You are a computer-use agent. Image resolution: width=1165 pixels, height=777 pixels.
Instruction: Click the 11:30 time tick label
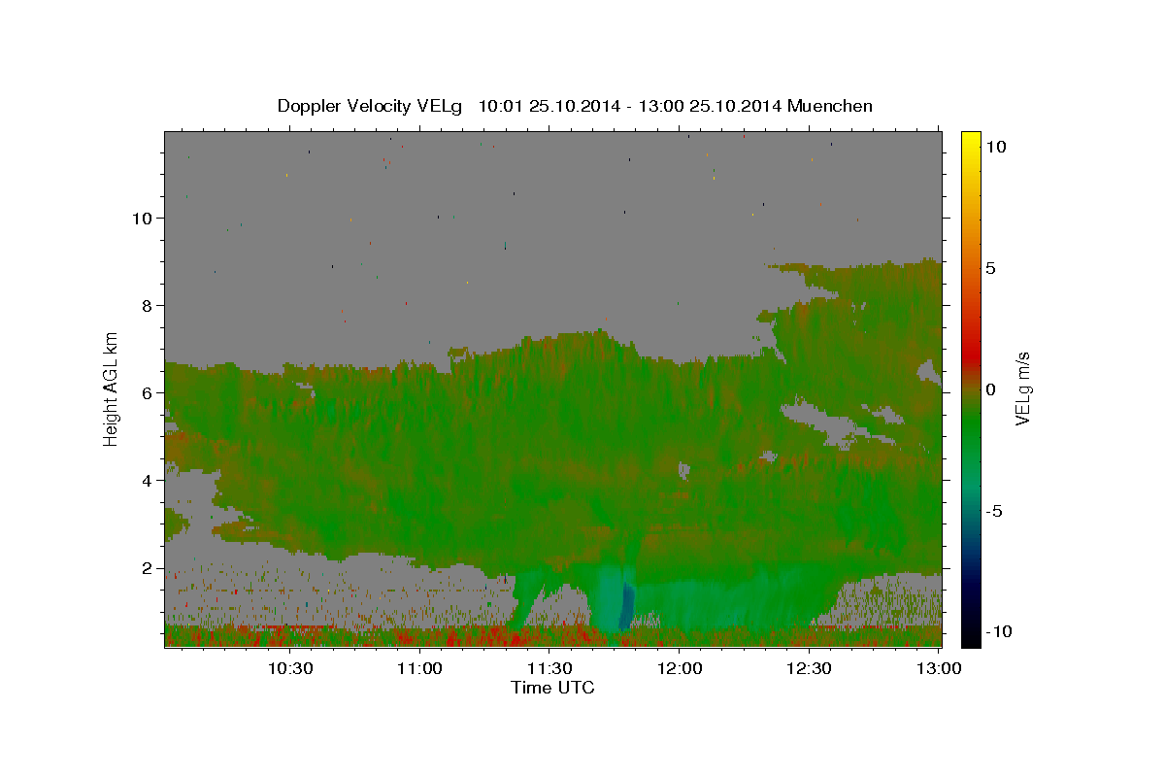[549, 668]
